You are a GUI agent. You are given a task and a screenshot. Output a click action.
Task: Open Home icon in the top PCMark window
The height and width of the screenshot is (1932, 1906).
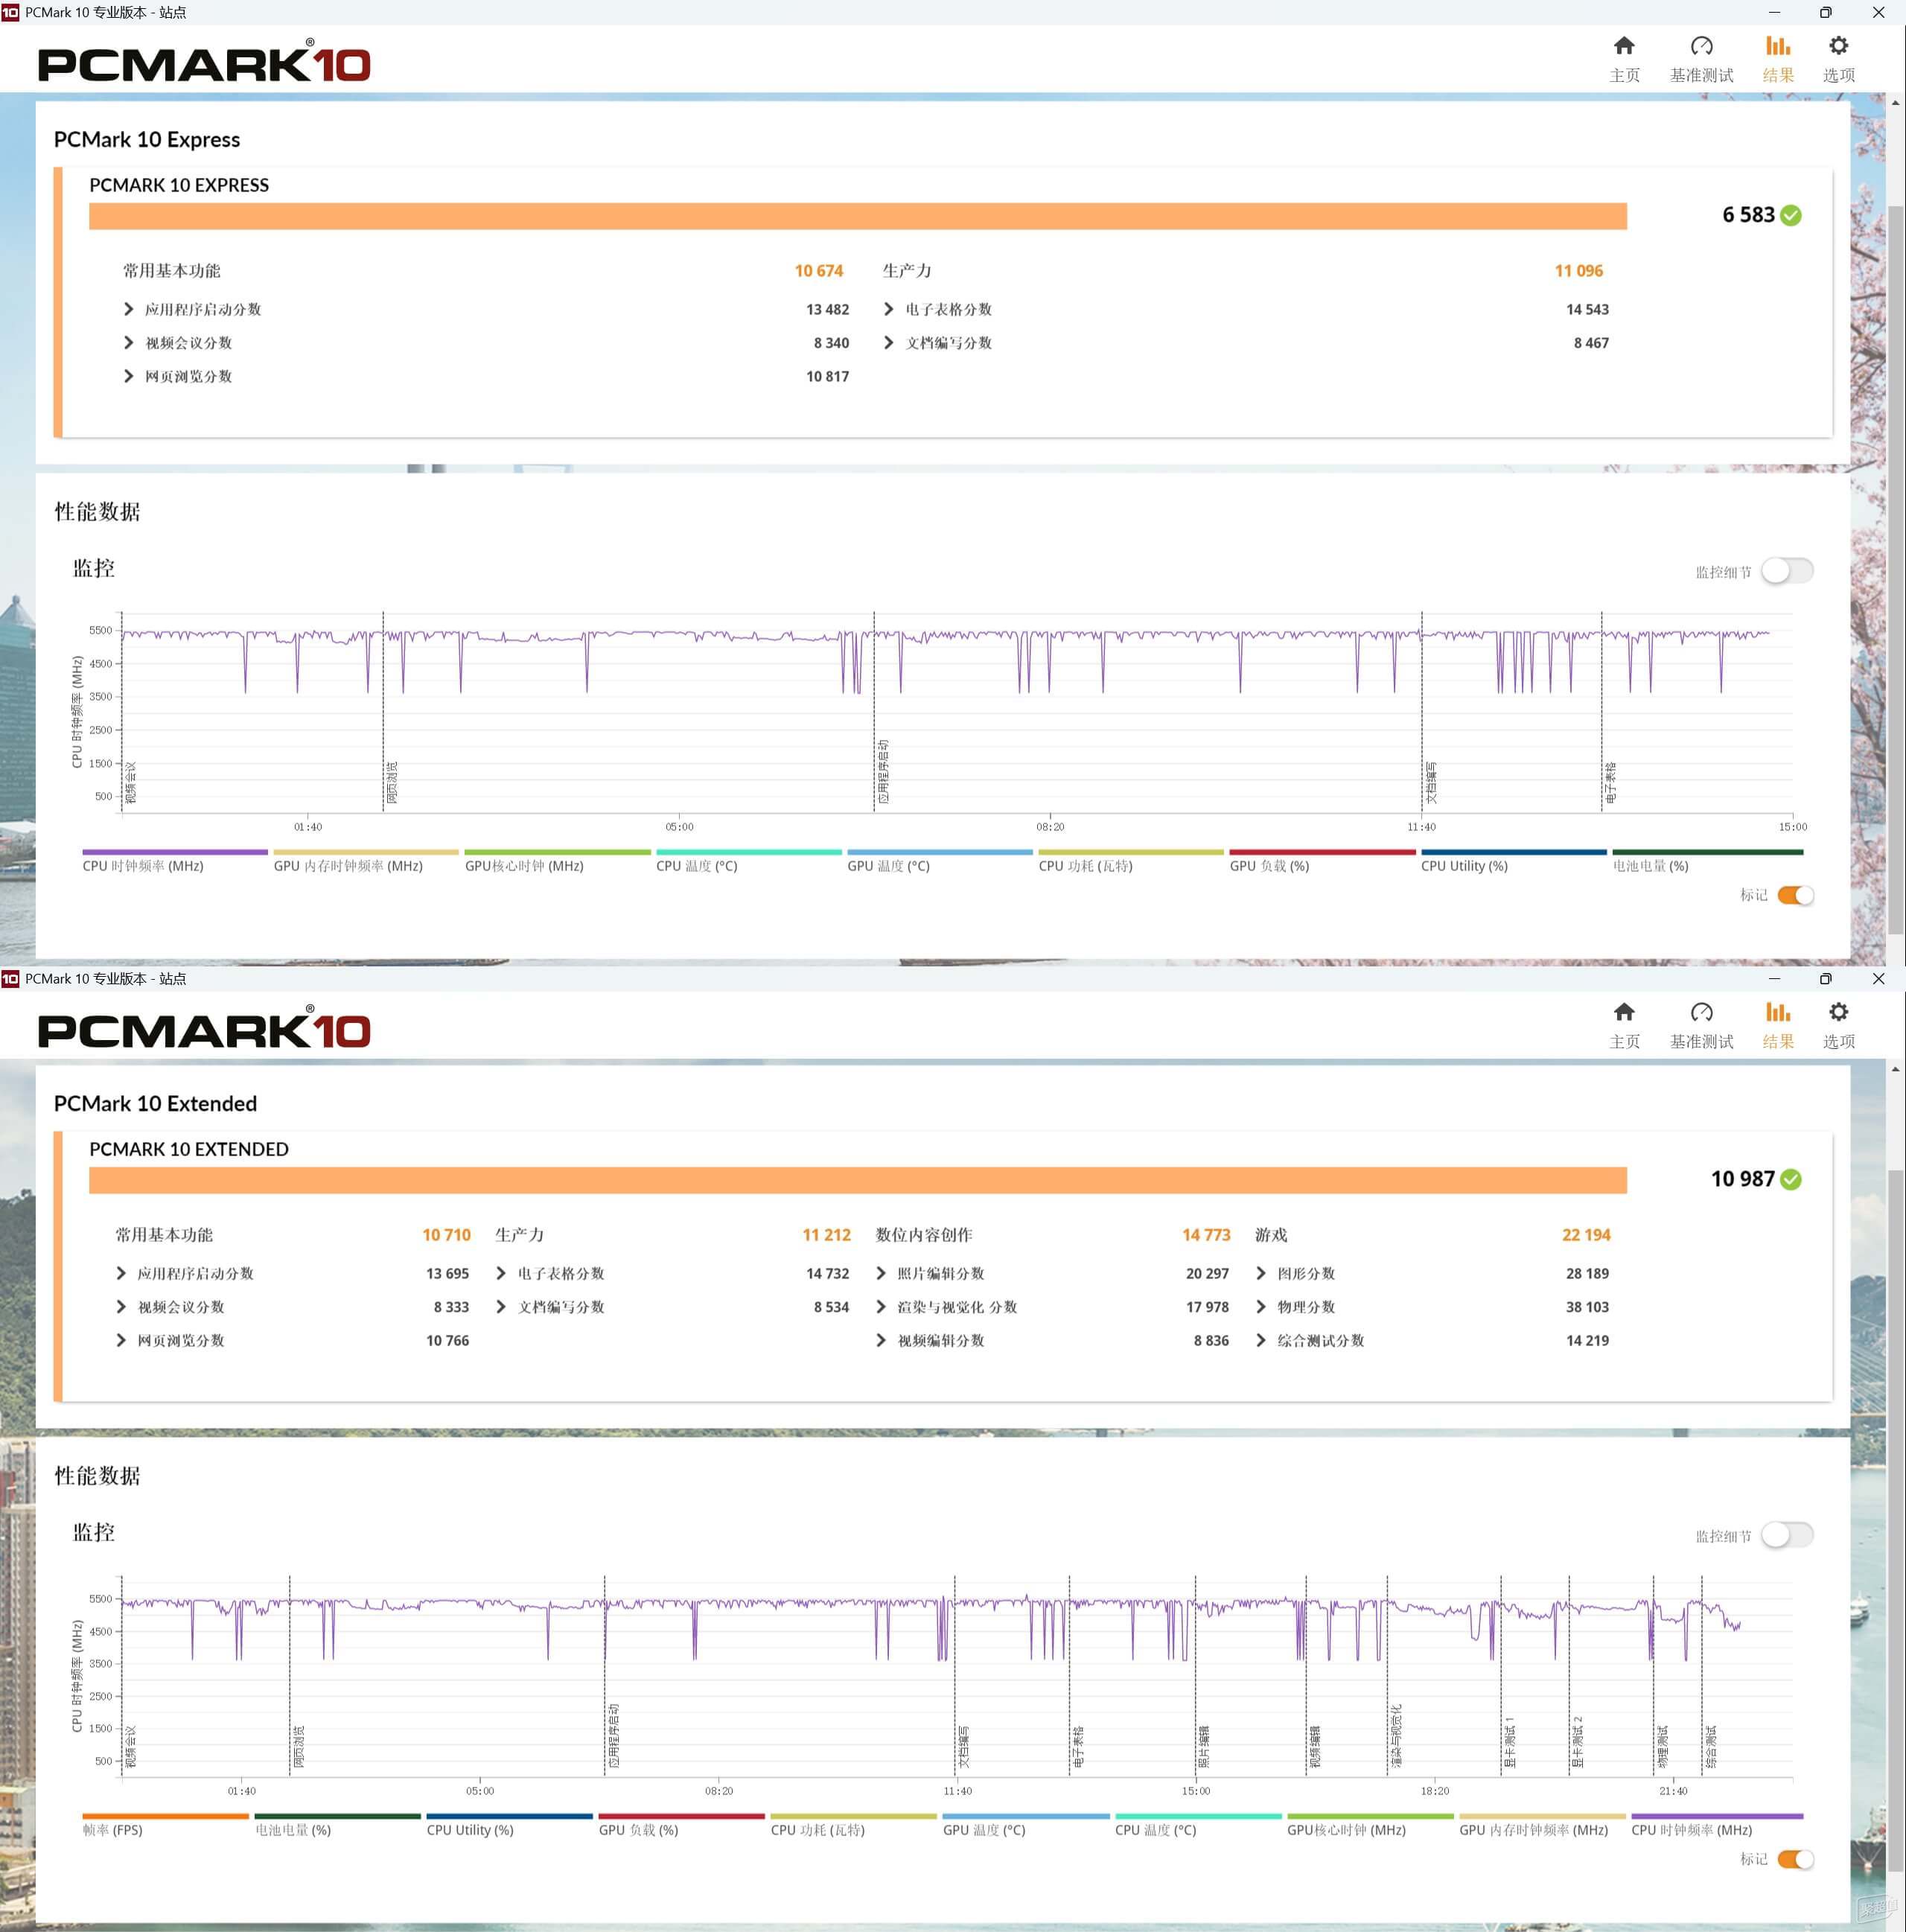point(1624,46)
